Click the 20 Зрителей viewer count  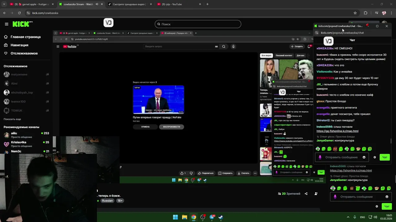tap(289, 194)
